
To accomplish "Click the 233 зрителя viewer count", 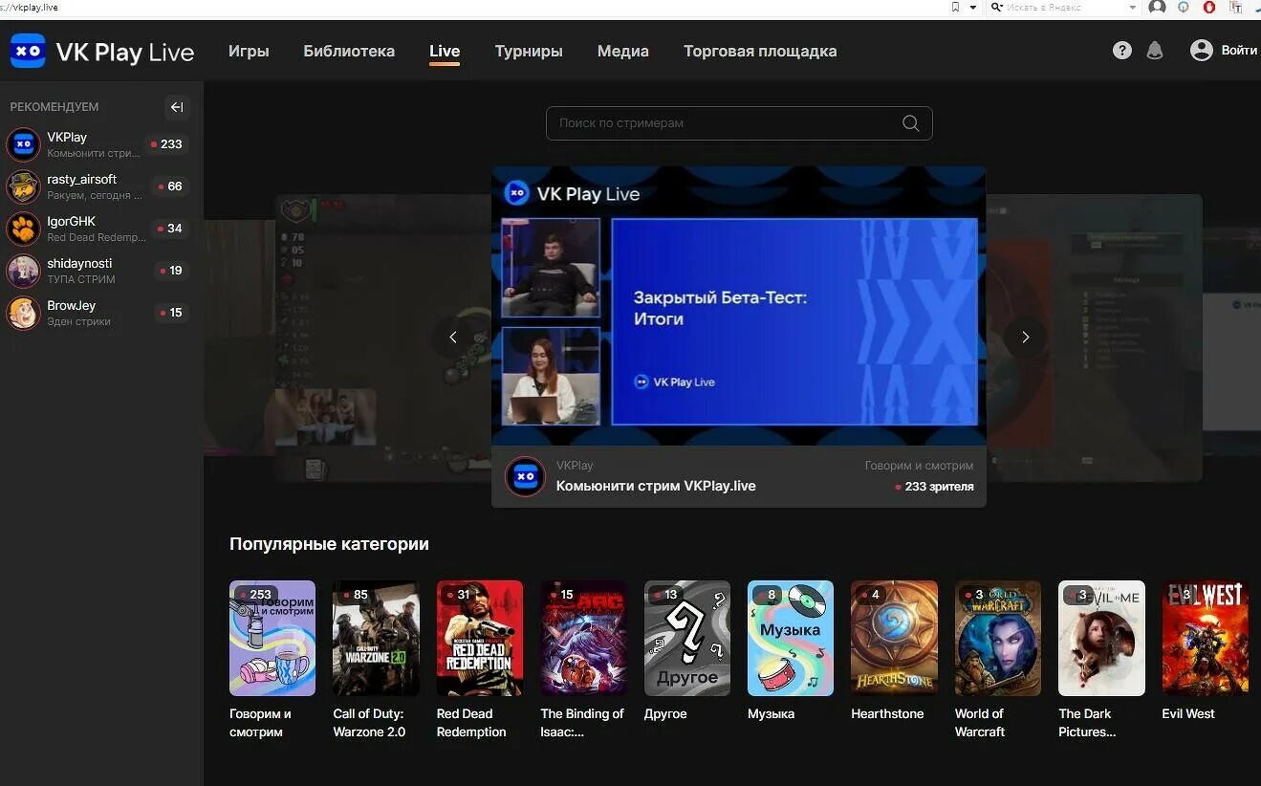I will tap(934, 487).
